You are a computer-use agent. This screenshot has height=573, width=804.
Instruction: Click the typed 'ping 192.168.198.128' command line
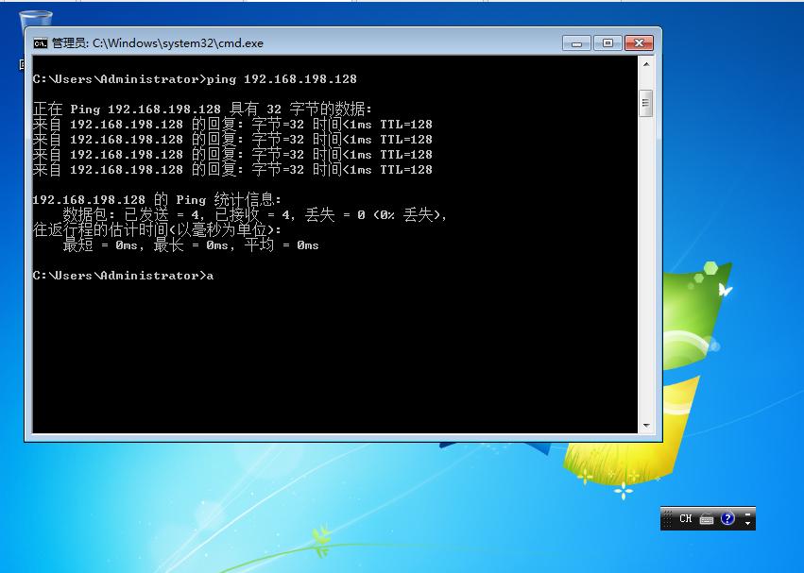[x=195, y=79]
